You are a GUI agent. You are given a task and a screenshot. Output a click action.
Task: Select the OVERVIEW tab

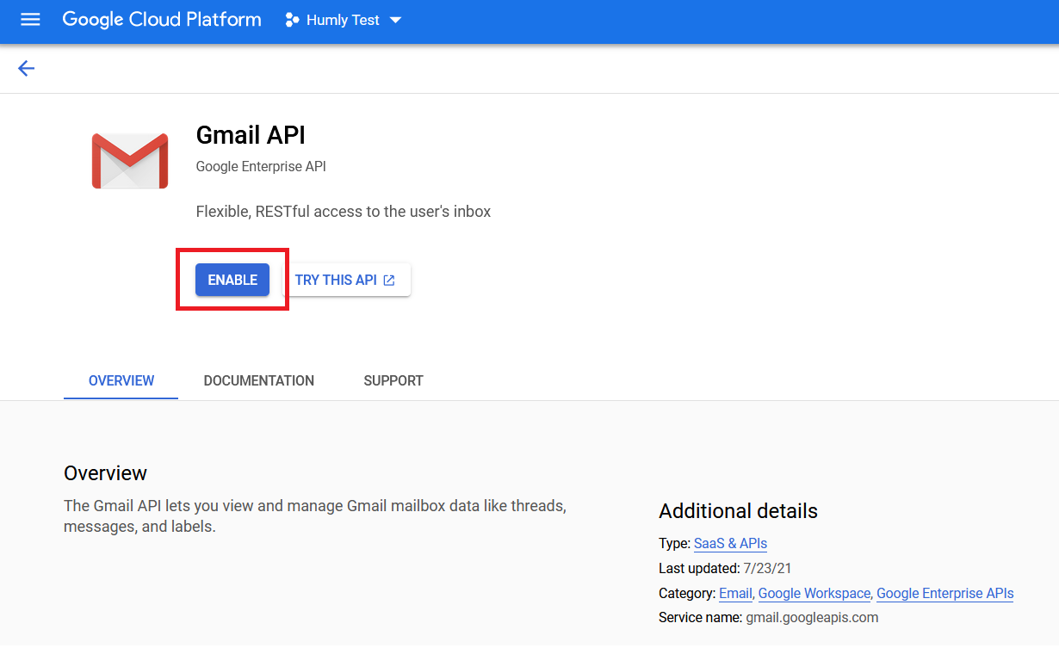(121, 380)
